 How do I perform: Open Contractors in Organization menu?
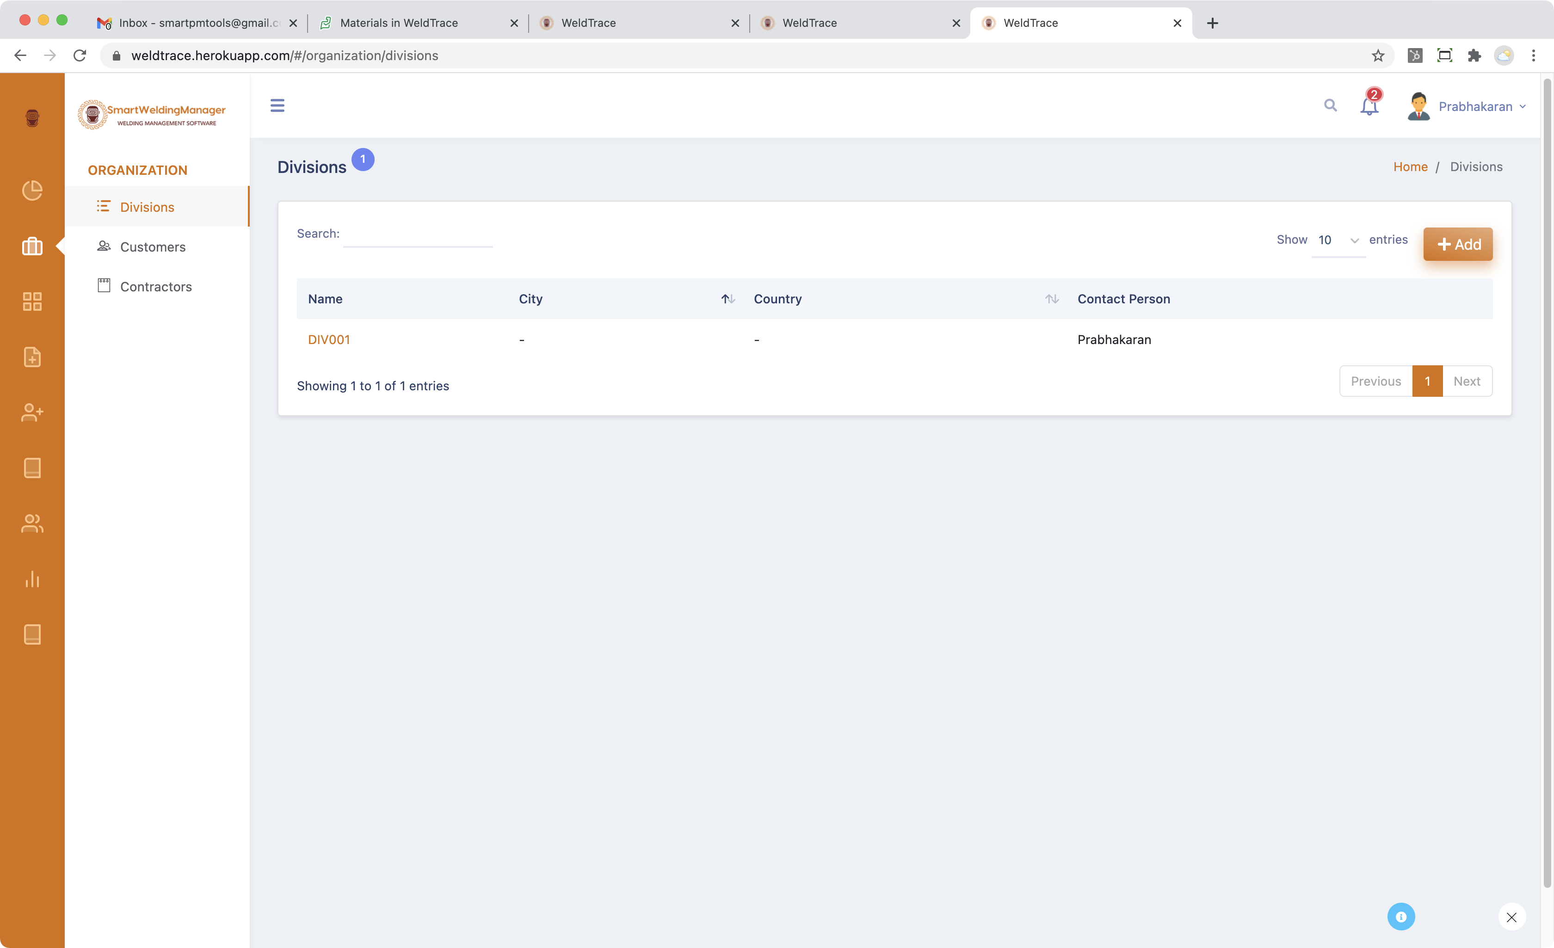pyautogui.click(x=157, y=286)
